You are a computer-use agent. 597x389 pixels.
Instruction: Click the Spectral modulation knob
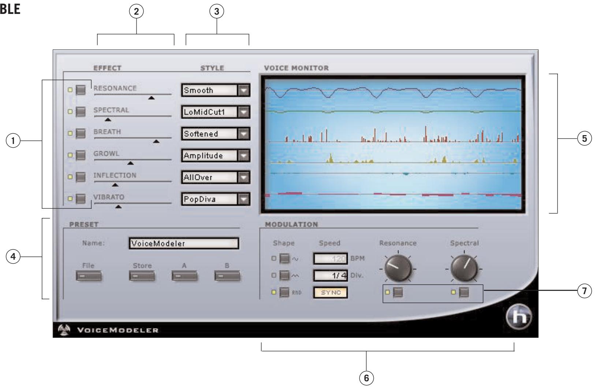464,268
